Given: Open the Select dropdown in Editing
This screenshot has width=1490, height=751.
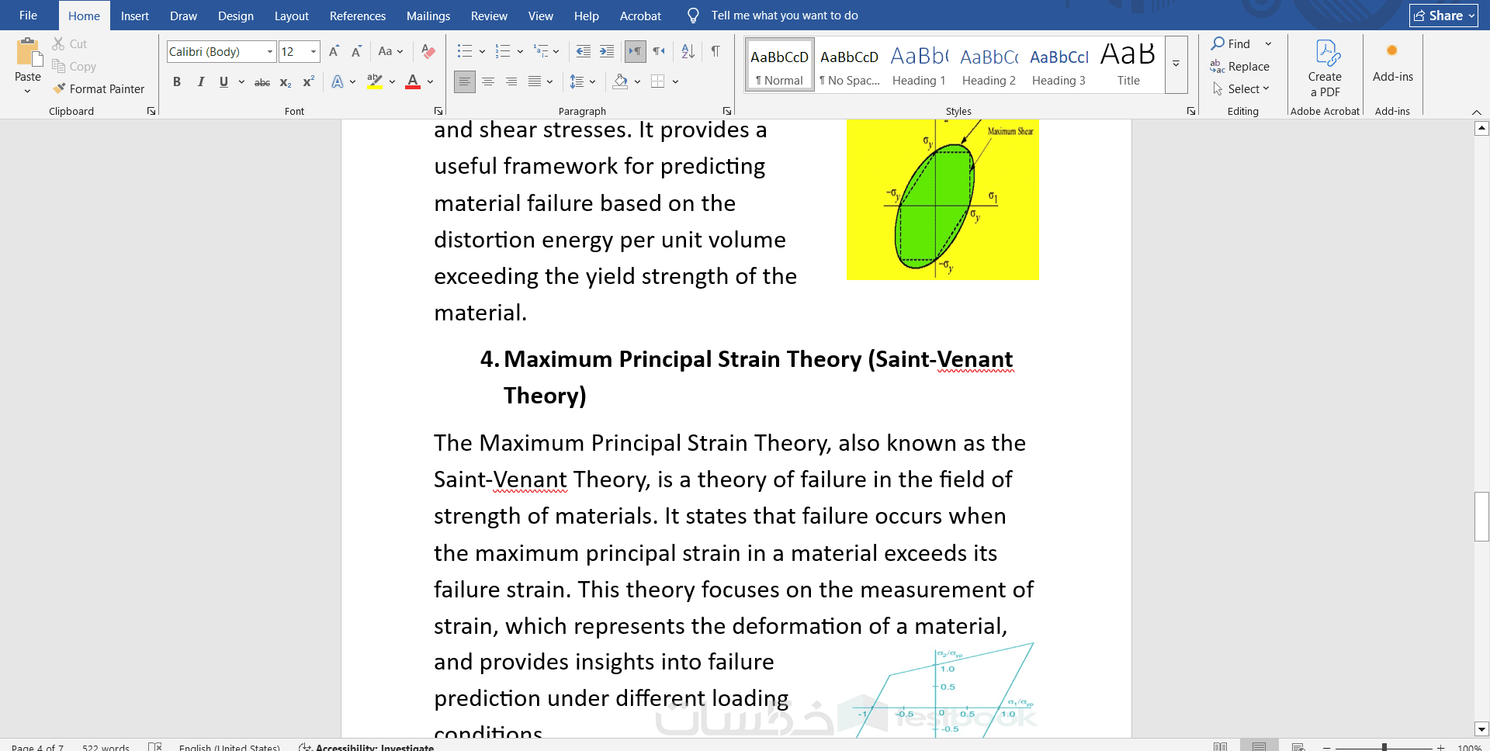Looking at the screenshot, I should 1241,89.
